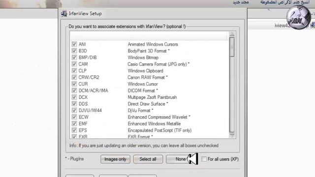Uncheck the DJVU/IW44 checkbox
Image resolution: width=315 pixels, height=177 pixels.
(74, 110)
